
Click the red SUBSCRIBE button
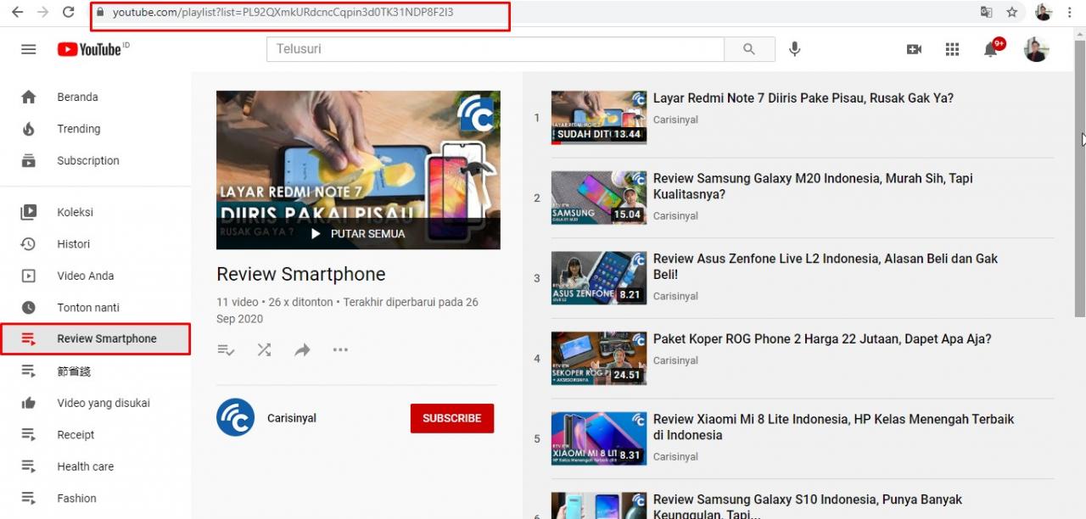coord(452,418)
